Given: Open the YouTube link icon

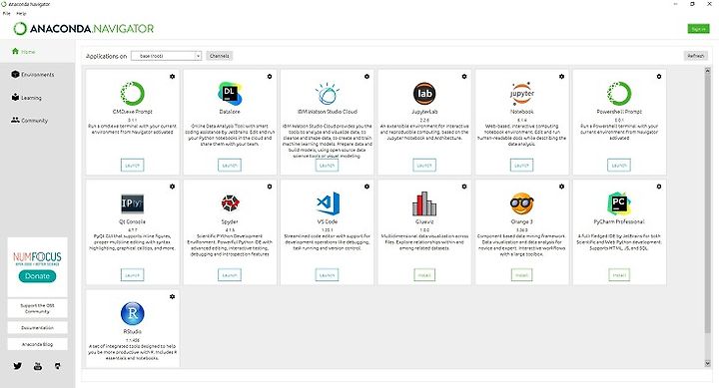Looking at the screenshot, I should 38,366.
